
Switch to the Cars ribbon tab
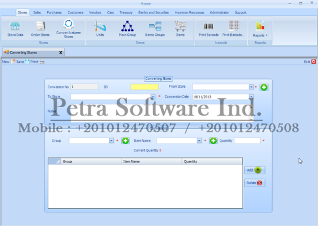click(111, 12)
